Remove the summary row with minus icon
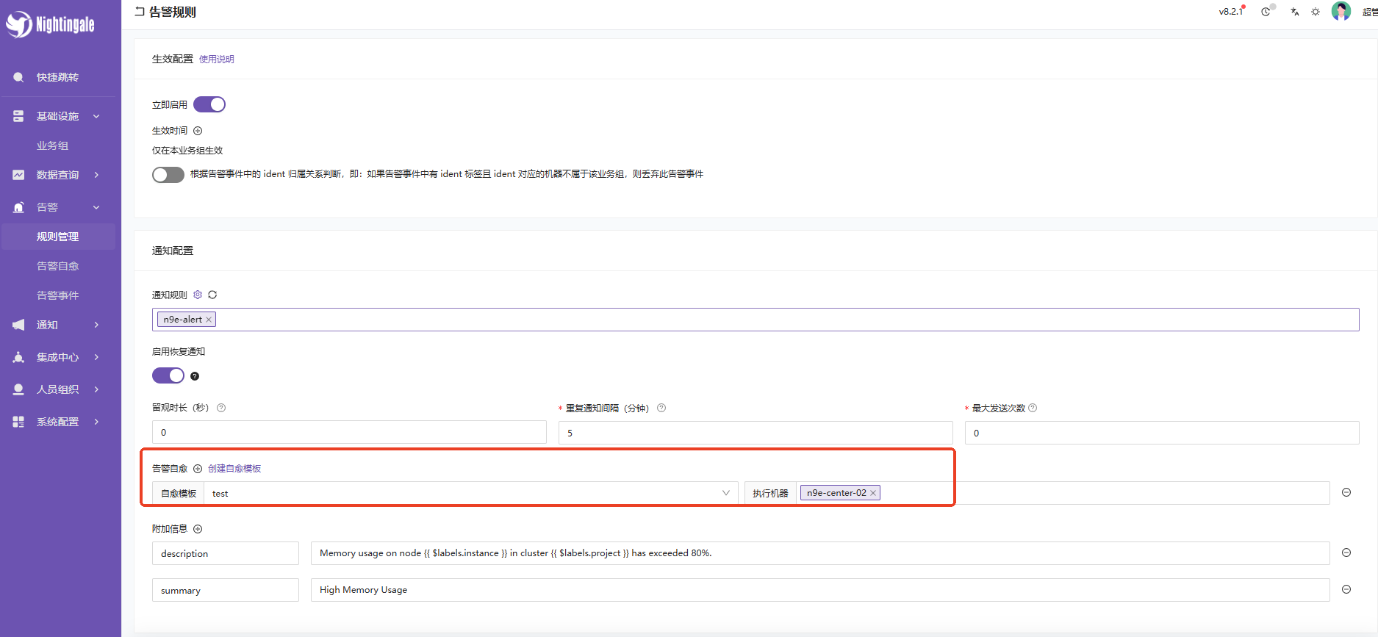 click(x=1346, y=589)
